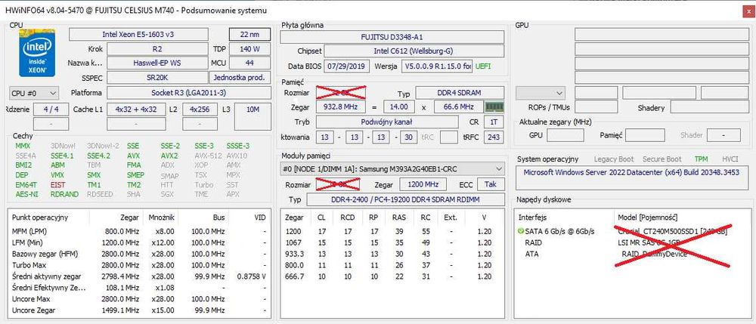This screenshot has height=324, width=756.
Task: Click the RAID interface entry
Action: click(533, 242)
